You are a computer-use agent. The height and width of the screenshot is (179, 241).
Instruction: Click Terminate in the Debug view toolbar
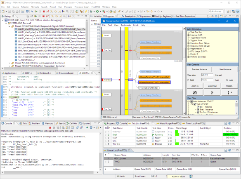(43, 16)
